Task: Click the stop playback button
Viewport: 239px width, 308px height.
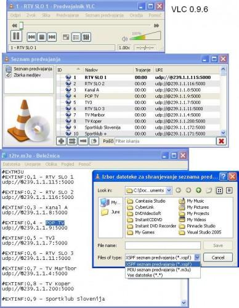Action: pos(42,37)
